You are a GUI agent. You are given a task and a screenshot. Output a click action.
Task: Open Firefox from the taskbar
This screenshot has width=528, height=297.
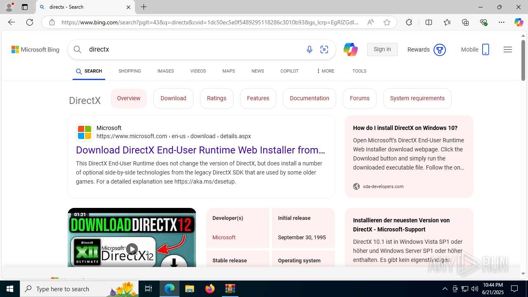click(x=210, y=289)
